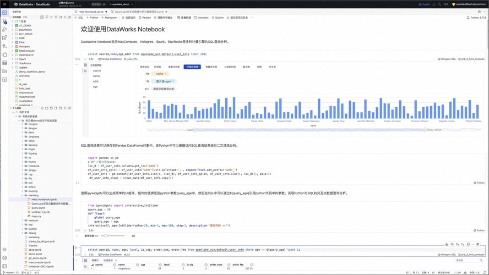The height and width of the screenshot is (275, 489).
Task: Select the highlighted grouped bar chart type
Action: click(x=192, y=67)
